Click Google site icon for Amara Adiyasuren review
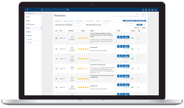This screenshot has width=184, height=108. (56, 59)
